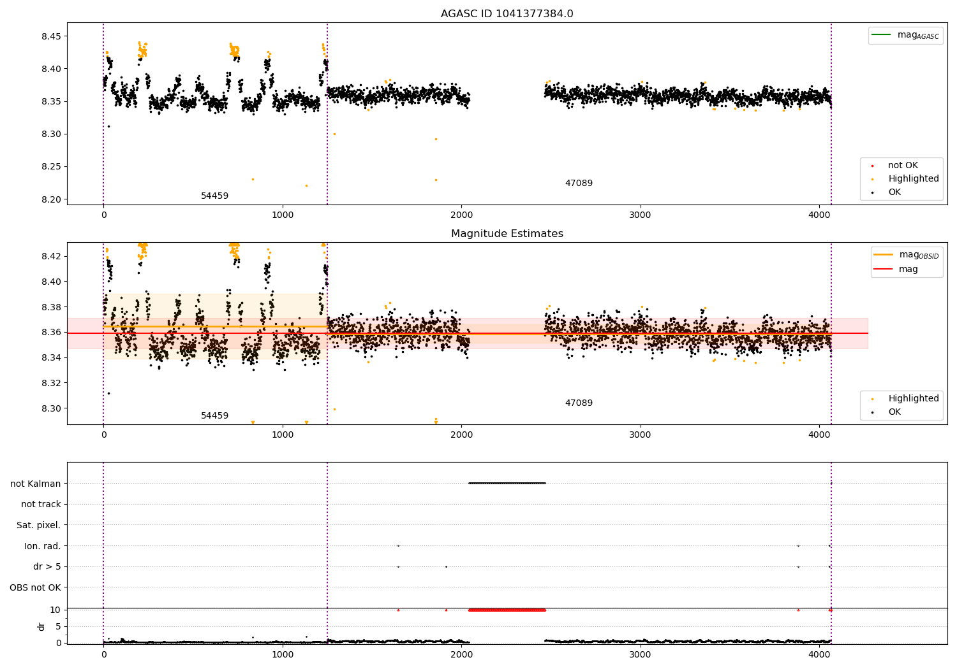Viewport: 957px width, 669px height.
Task: Click the 'Magnitude Estimates' subplot title
Action: click(x=507, y=234)
